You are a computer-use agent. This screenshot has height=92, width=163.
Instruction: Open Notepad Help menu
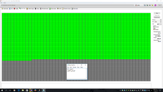coord(81,67)
